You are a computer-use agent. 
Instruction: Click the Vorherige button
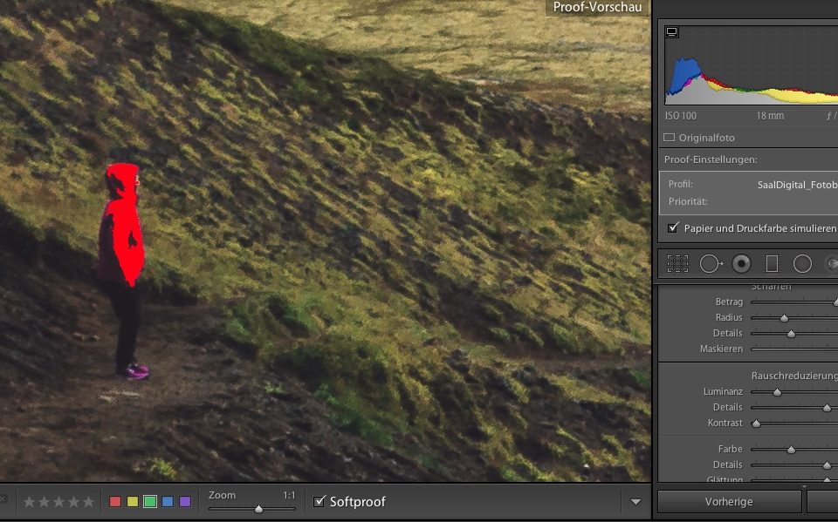pyautogui.click(x=729, y=502)
